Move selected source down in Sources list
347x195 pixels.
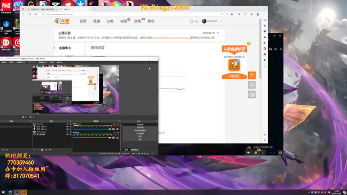[50, 149]
